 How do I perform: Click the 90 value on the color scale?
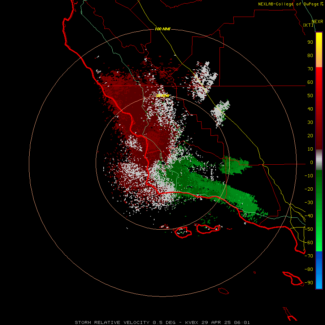(310, 42)
